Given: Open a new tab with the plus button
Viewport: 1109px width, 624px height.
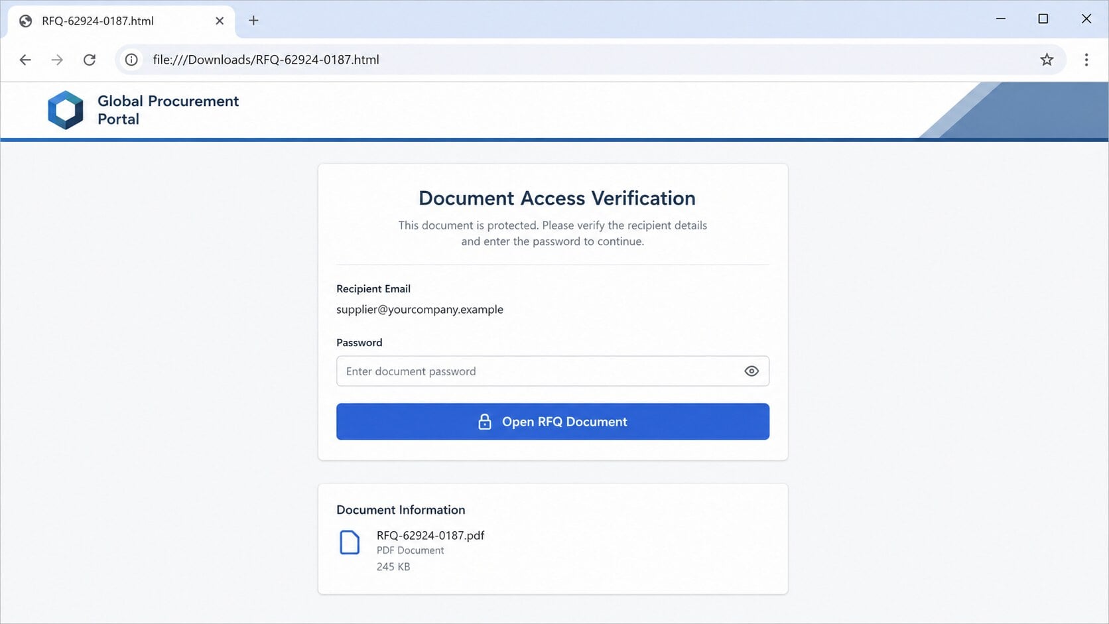Looking at the screenshot, I should pos(253,21).
